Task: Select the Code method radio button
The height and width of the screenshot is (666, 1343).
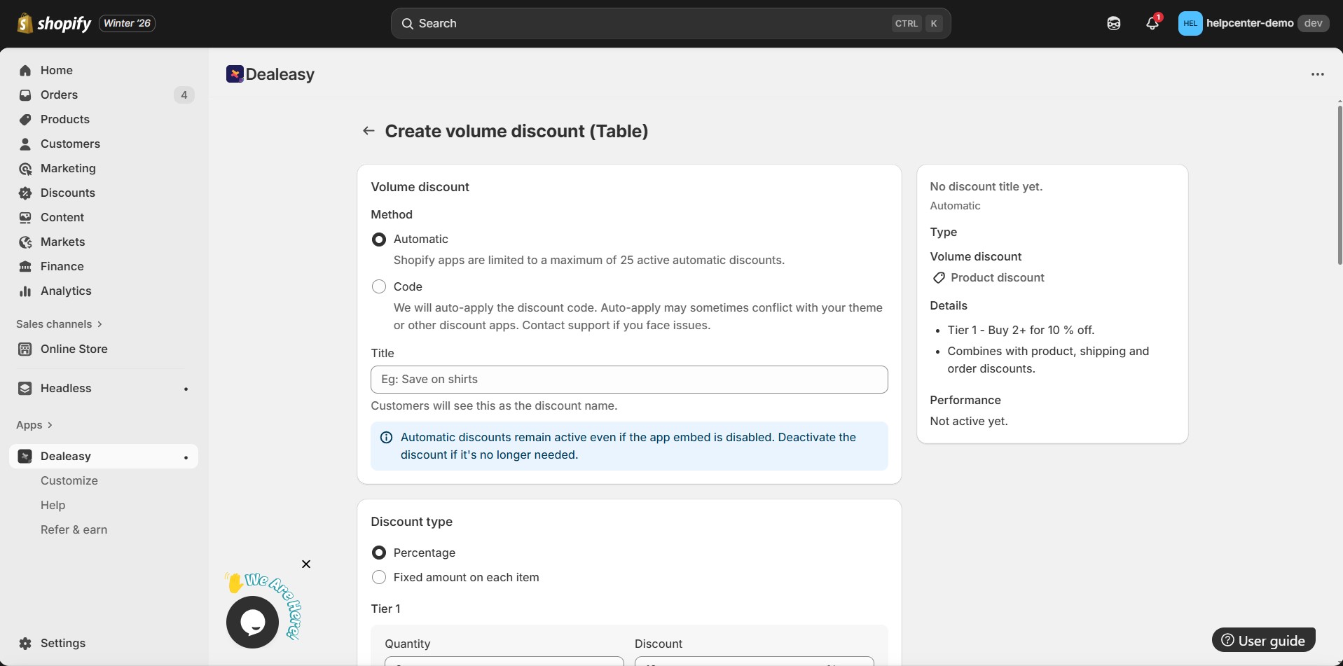Action: 379,286
